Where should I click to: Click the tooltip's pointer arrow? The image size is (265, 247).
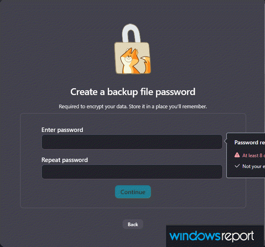[225, 141]
